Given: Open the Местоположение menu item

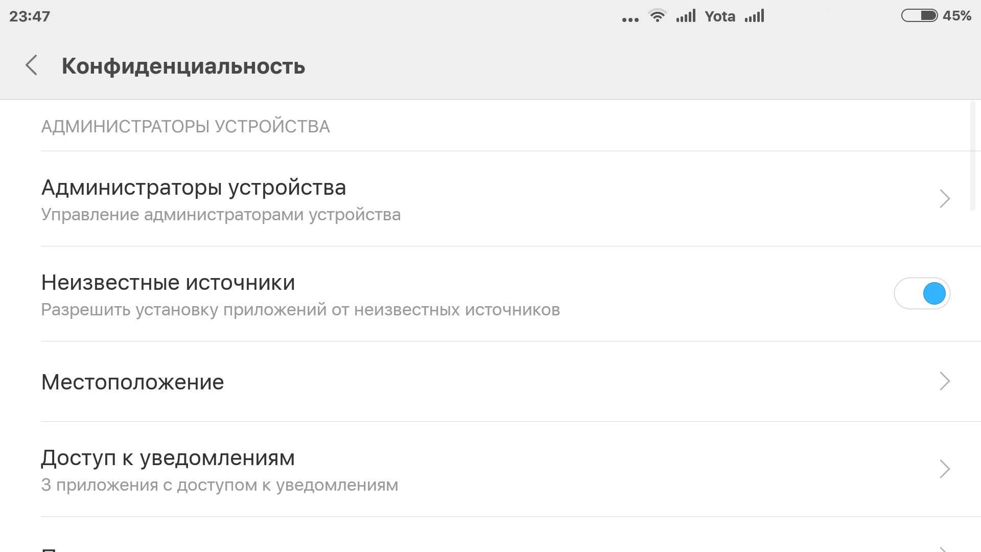Looking at the screenshot, I should (133, 382).
